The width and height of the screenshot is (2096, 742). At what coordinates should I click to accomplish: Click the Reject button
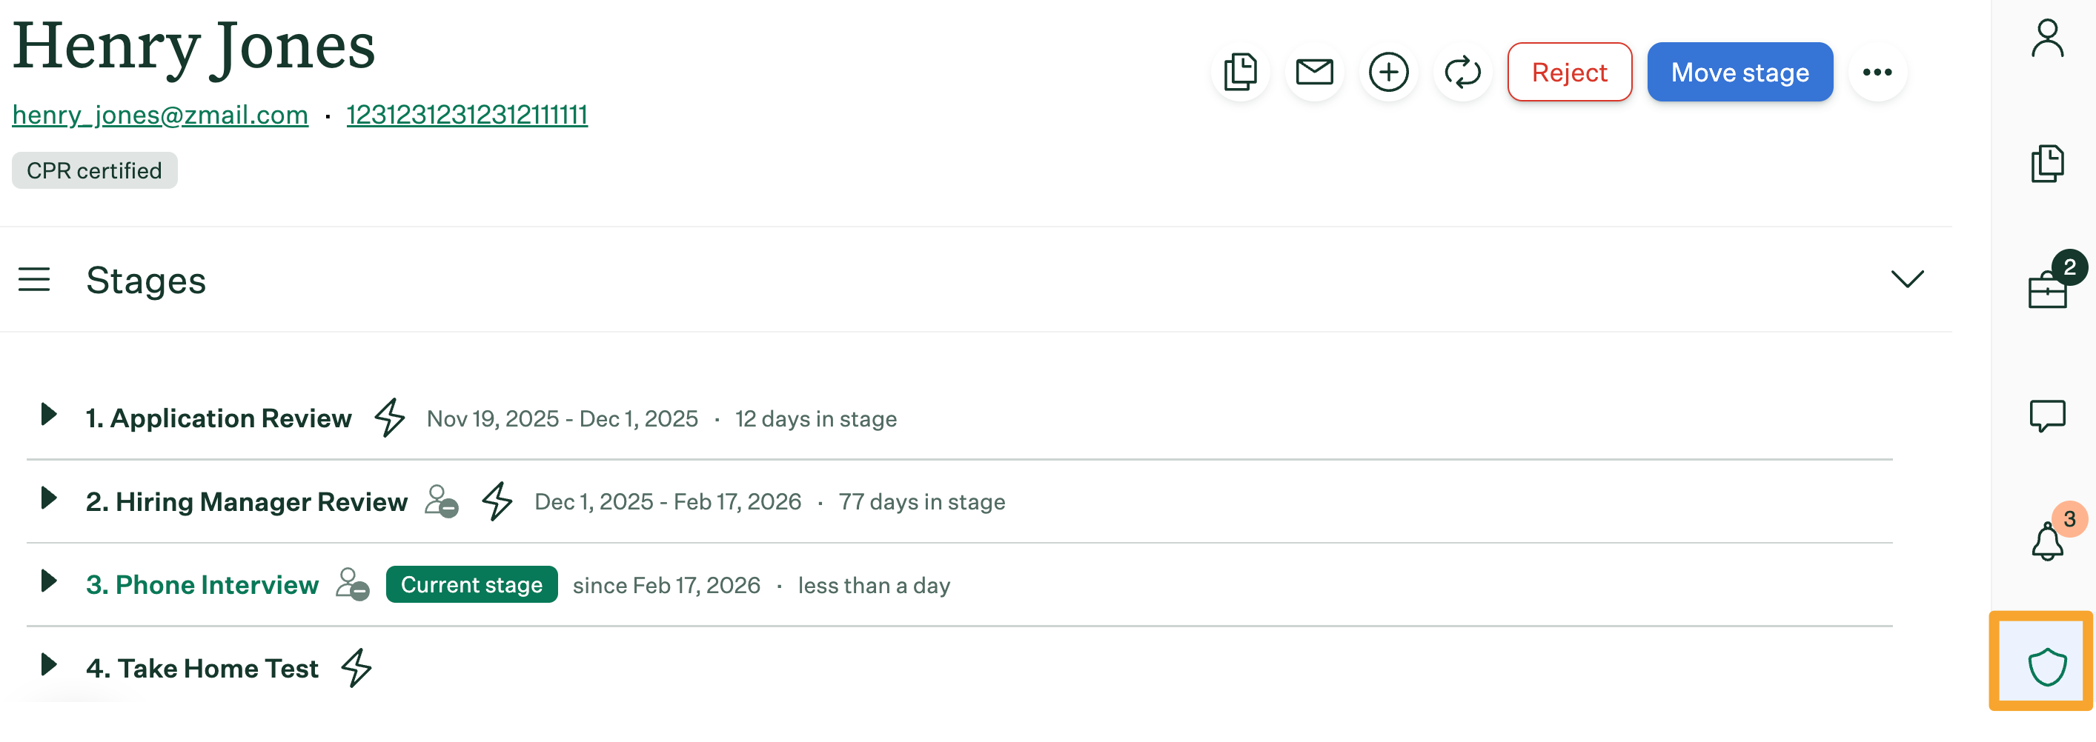1569,73
